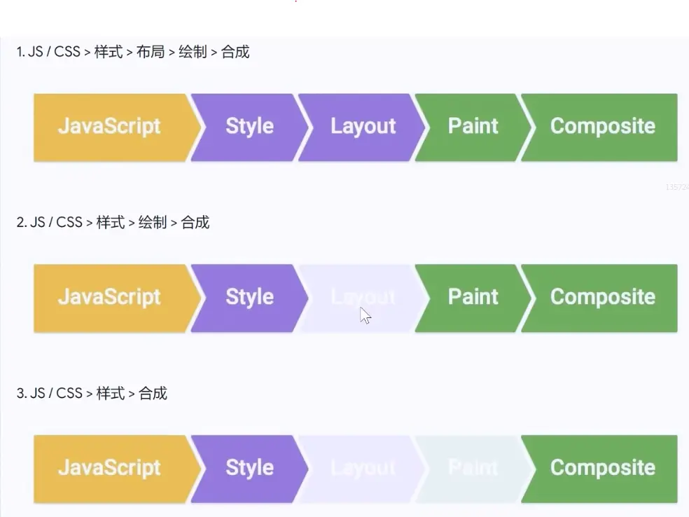Screen dimensions: 689x517
Task: Select the Composite stage in the first pipeline
Action: (602, 127)
